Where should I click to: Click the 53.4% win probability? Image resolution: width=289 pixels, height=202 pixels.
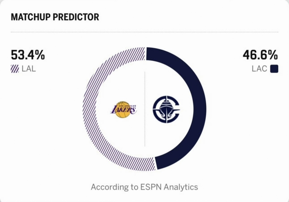[28, 55]
